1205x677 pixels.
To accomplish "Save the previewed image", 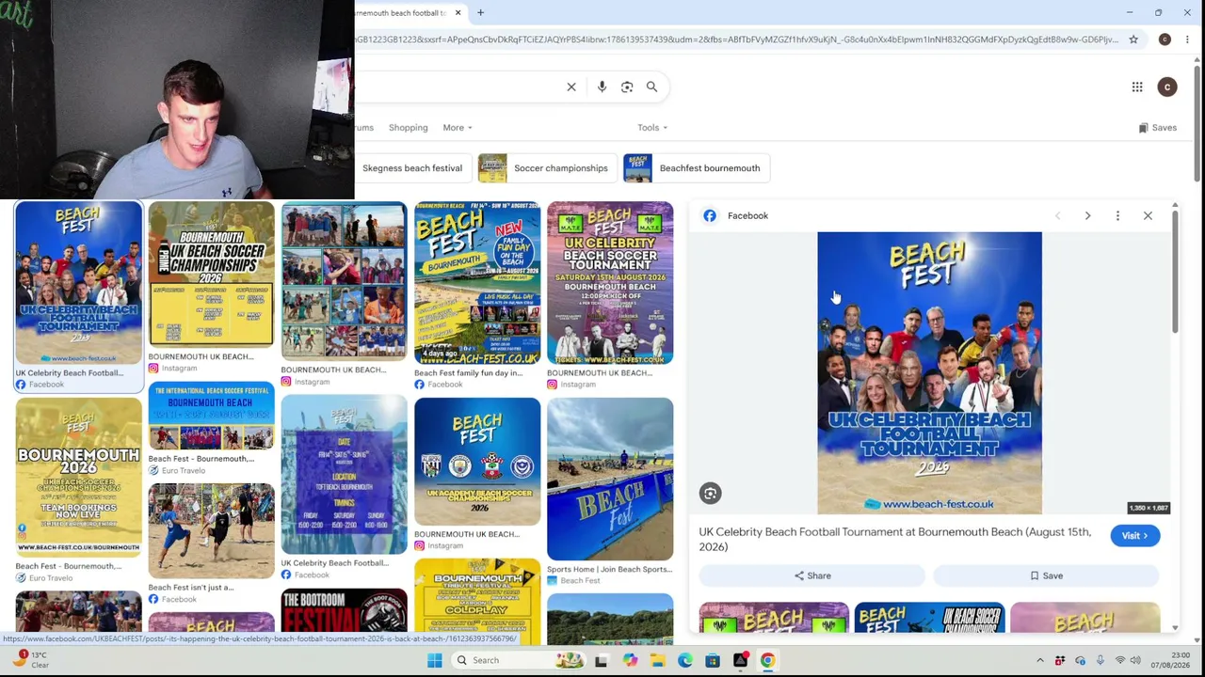I will coord(1045,575).
